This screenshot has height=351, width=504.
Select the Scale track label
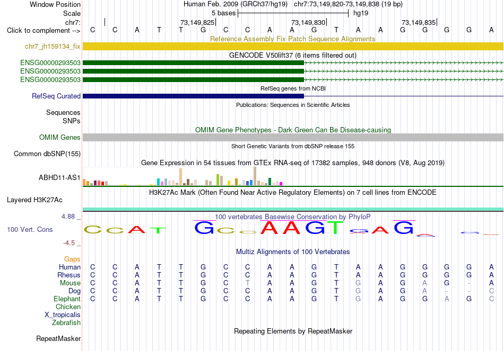tap(72, 13)
